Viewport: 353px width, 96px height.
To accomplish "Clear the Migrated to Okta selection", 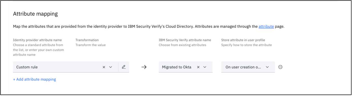I will (x=198, y=67).
